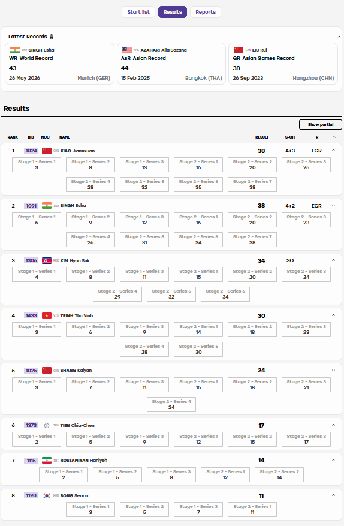Click BONG Seorin's Stage 2 - Series 1 box

(252, 509)
